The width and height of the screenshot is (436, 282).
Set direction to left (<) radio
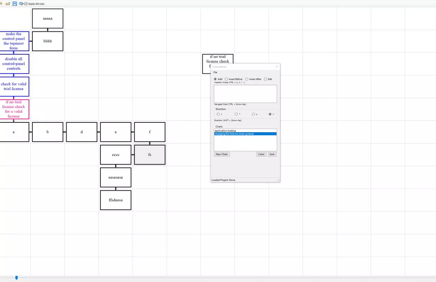pyautogui.click(x=218, y=114)
